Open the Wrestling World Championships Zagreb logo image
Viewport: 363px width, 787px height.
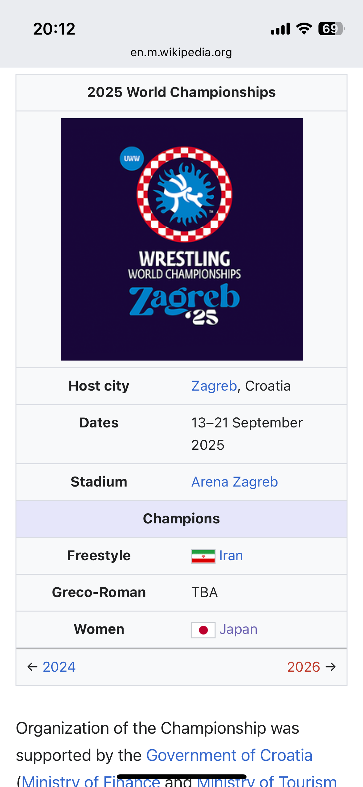tap(182, 239)
